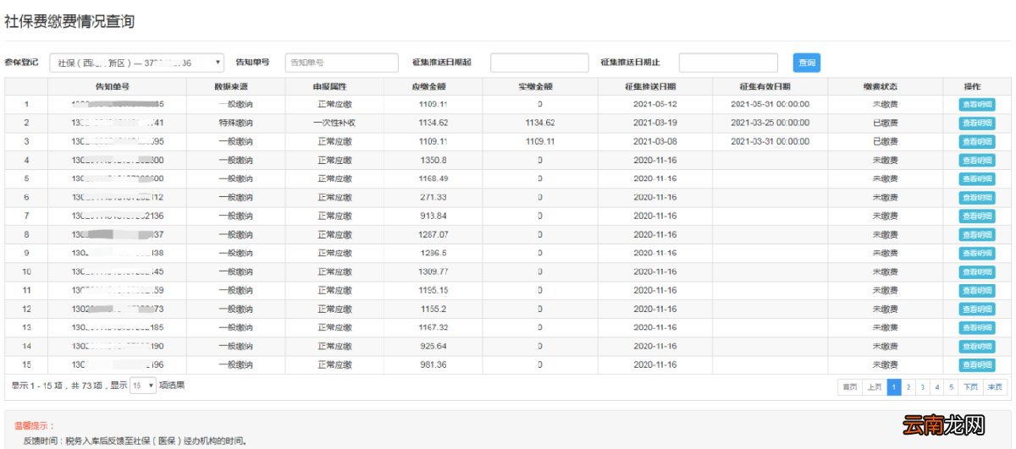Click the 征集推送日期止 date field
The width and height of the screenshot is (1016, 449).
728,63
